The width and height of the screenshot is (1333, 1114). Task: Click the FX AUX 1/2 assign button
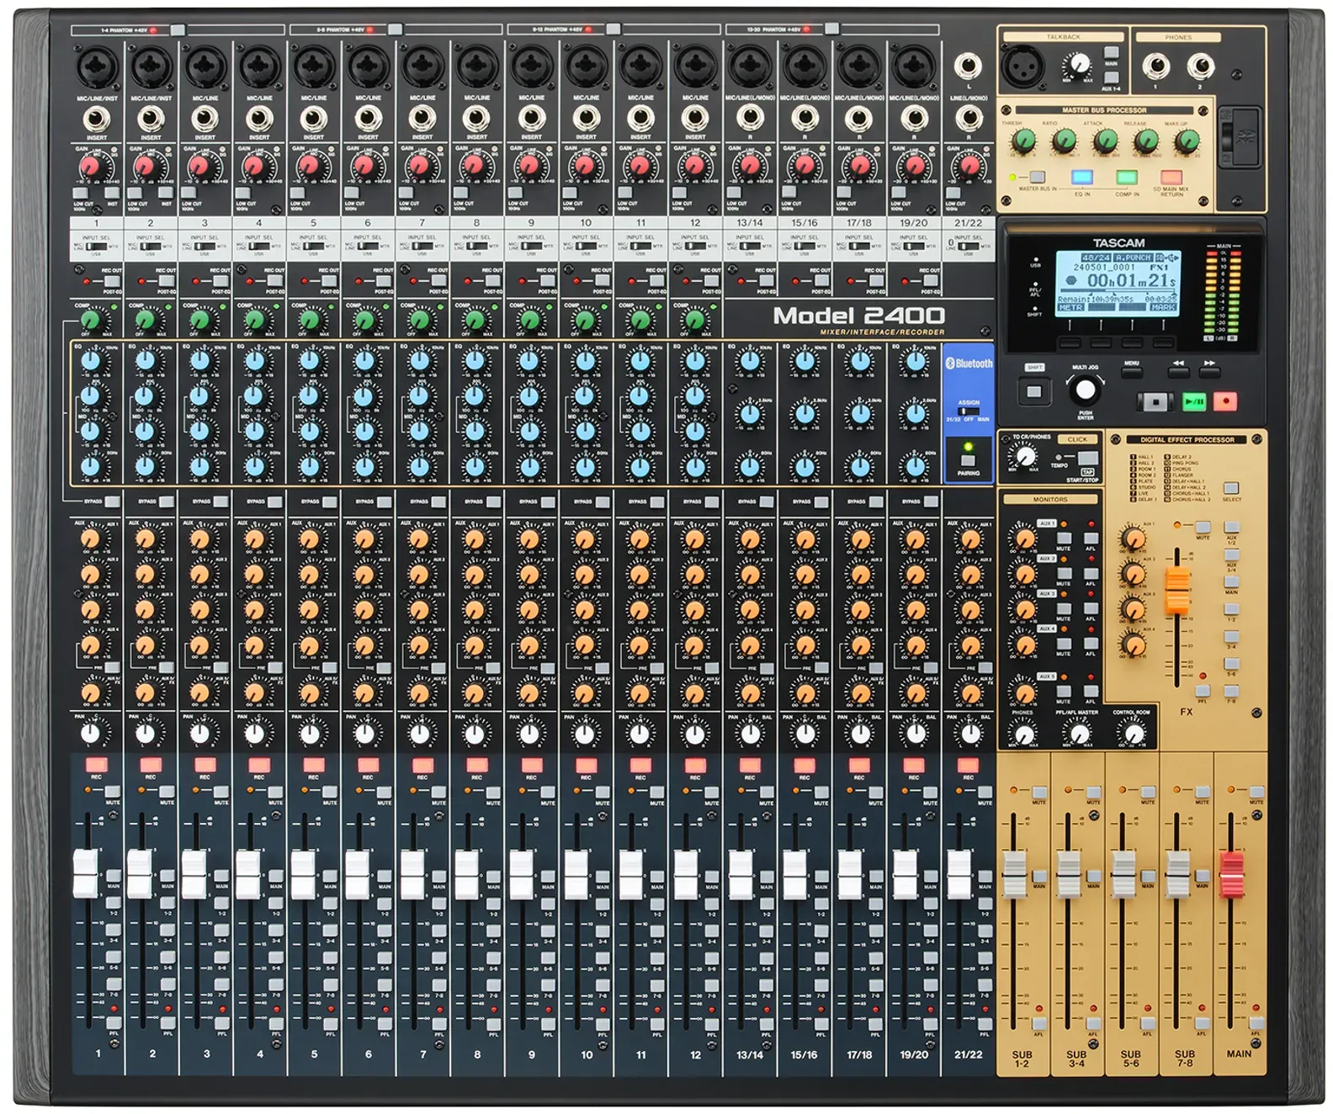click(1231, 528)
